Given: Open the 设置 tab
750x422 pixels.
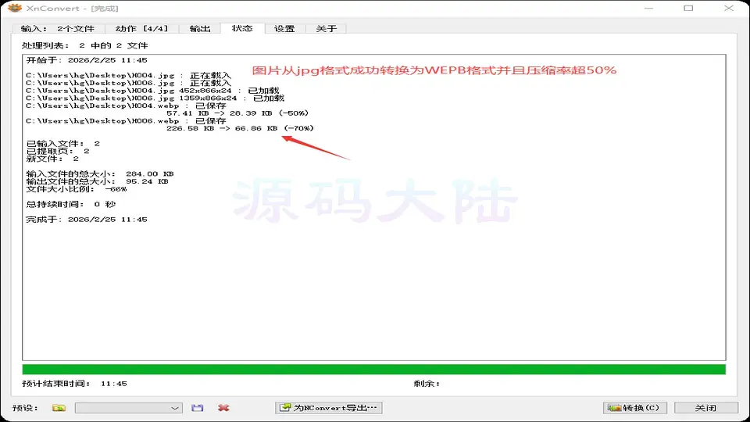Looking at the screenshot, I should (x=284, y=29).
